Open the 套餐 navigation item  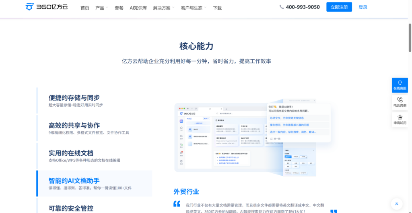(x=119, y=8)
